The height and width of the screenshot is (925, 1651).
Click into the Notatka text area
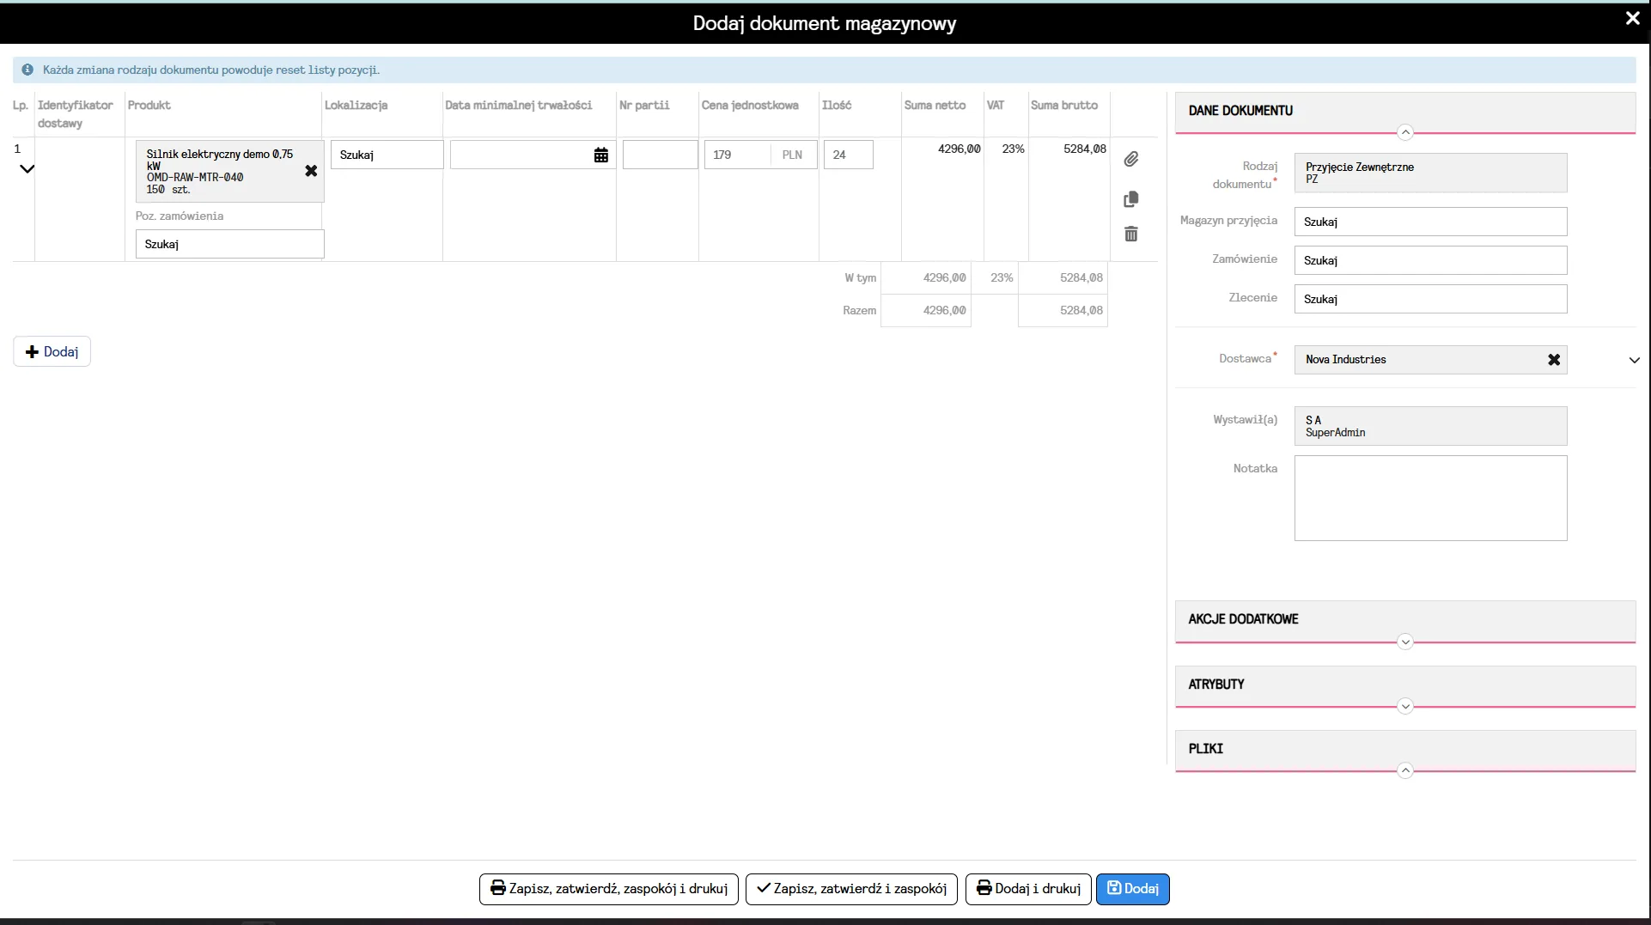coord(1430,498)
